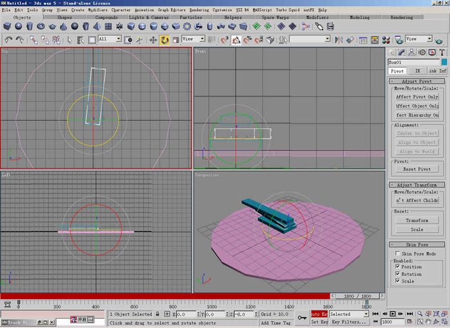Click the Key Filters button
The width and height of the screenshot is (450, 328).
click(x=348, y=322)
